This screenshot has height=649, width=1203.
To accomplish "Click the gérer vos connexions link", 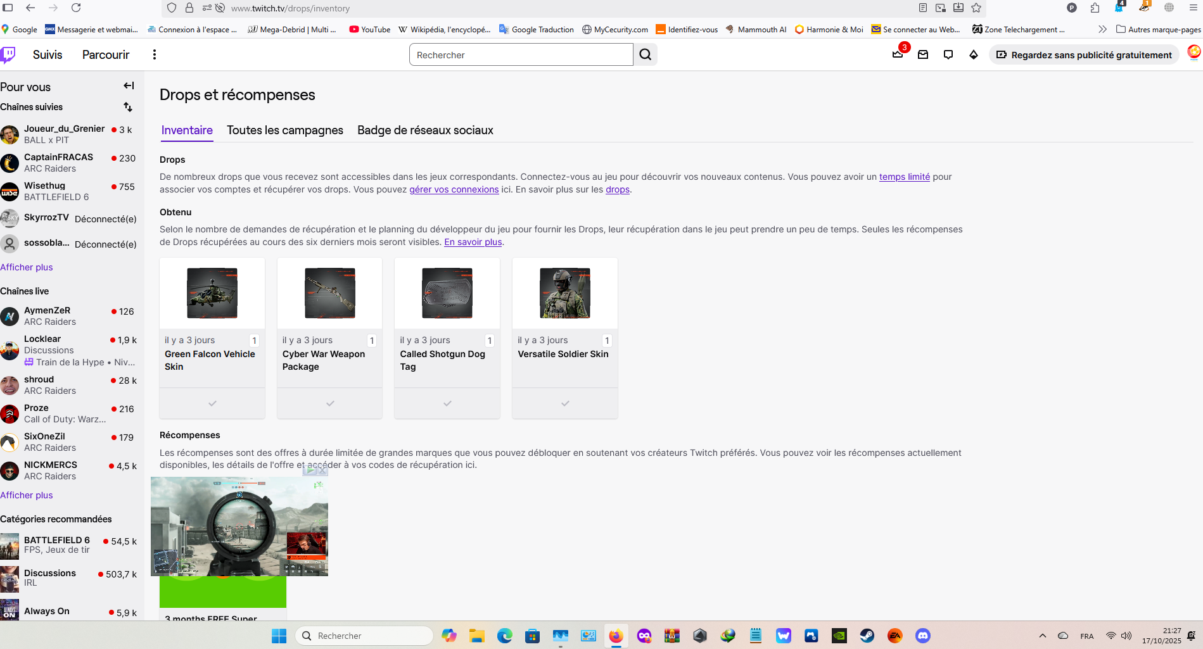I will coord(454,189).
